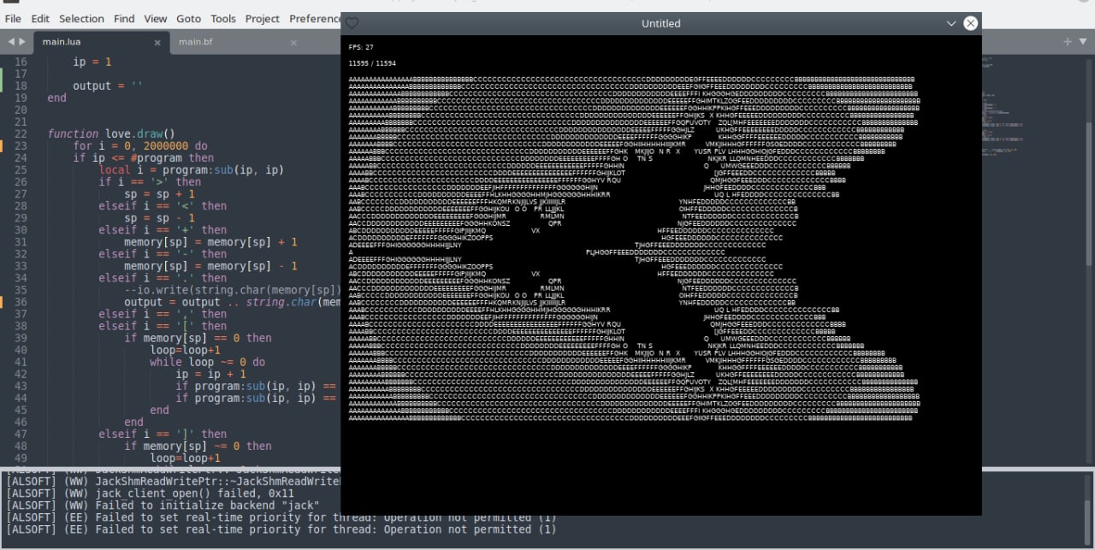Open the Tools menu
Viewport: 1095px width, 550px height.
223,18
